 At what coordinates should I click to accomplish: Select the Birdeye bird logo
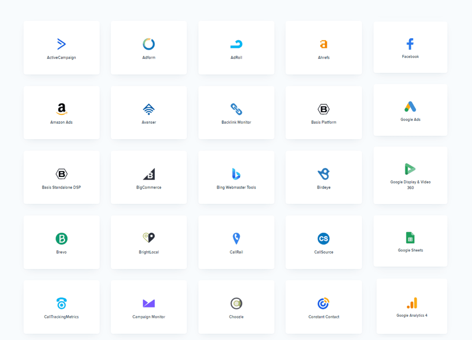tap(324, 174)
